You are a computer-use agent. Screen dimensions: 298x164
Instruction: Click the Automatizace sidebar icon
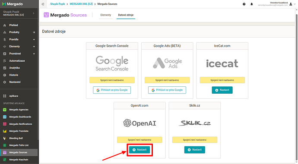pos(5,61)
